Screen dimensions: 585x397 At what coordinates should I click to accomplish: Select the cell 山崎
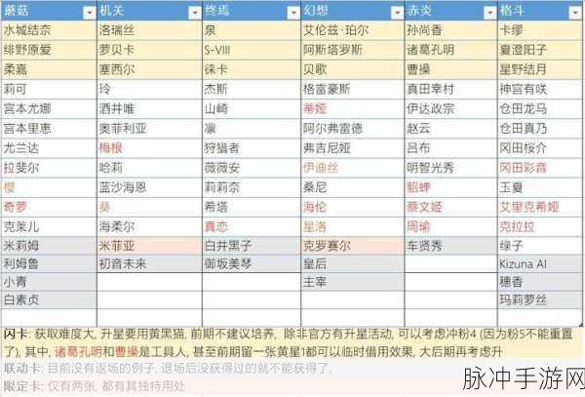252,109
